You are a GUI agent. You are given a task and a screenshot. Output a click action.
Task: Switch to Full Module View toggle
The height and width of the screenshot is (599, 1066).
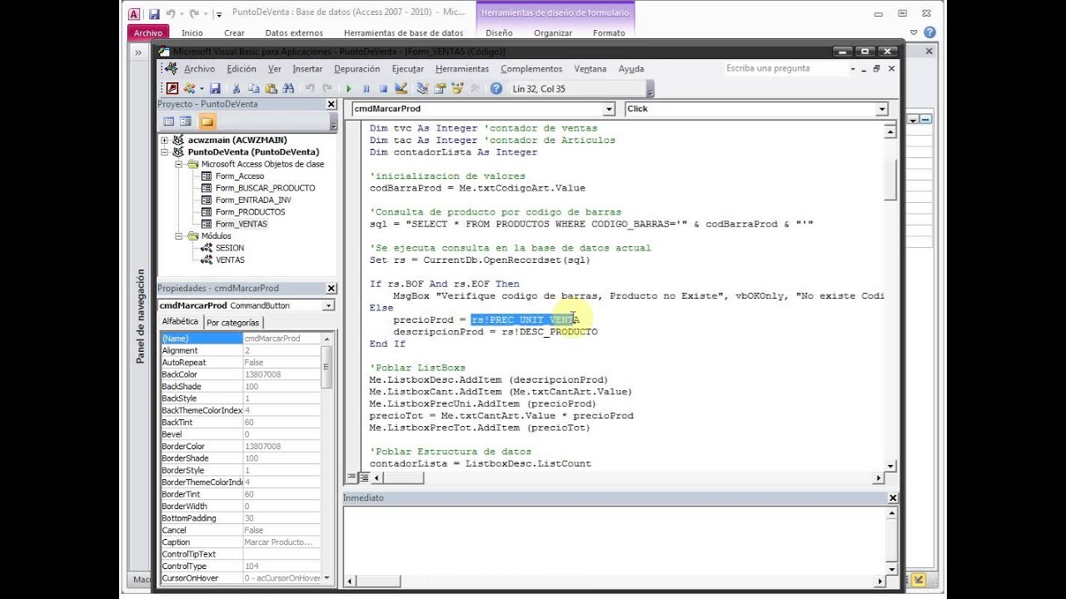click(364, 478)
